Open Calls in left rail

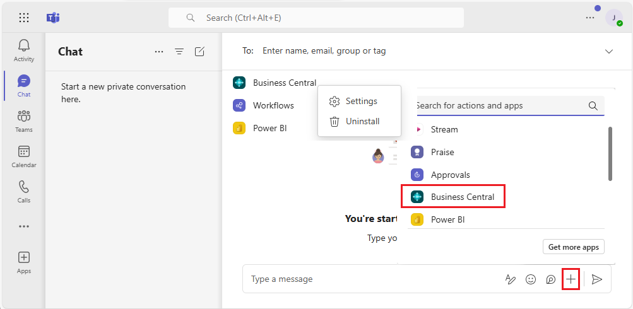[x=24, y=191]
